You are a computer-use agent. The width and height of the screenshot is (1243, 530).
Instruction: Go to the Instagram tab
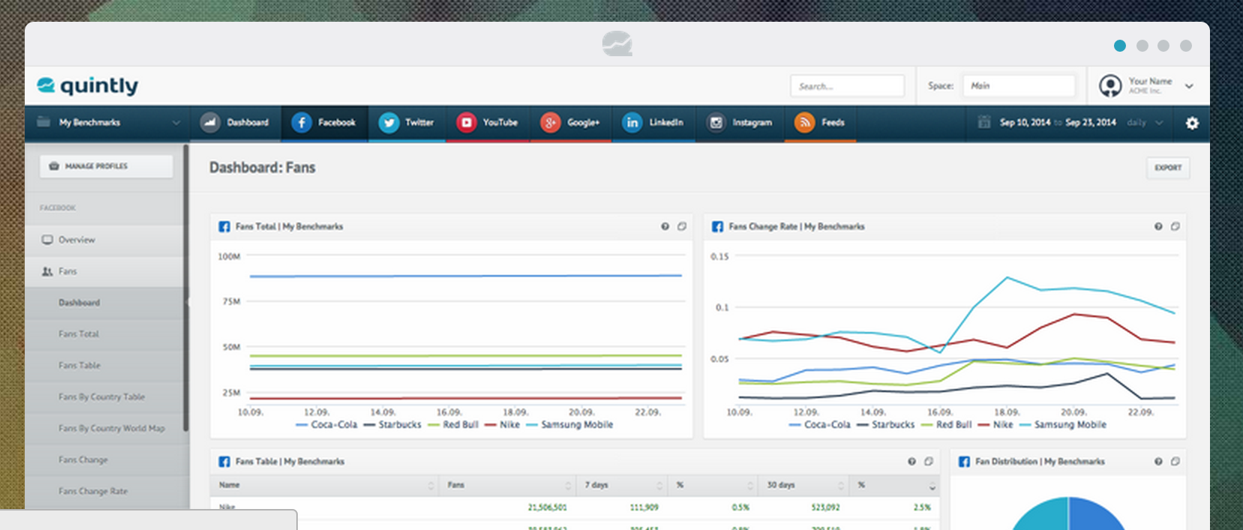pos(740,122)
